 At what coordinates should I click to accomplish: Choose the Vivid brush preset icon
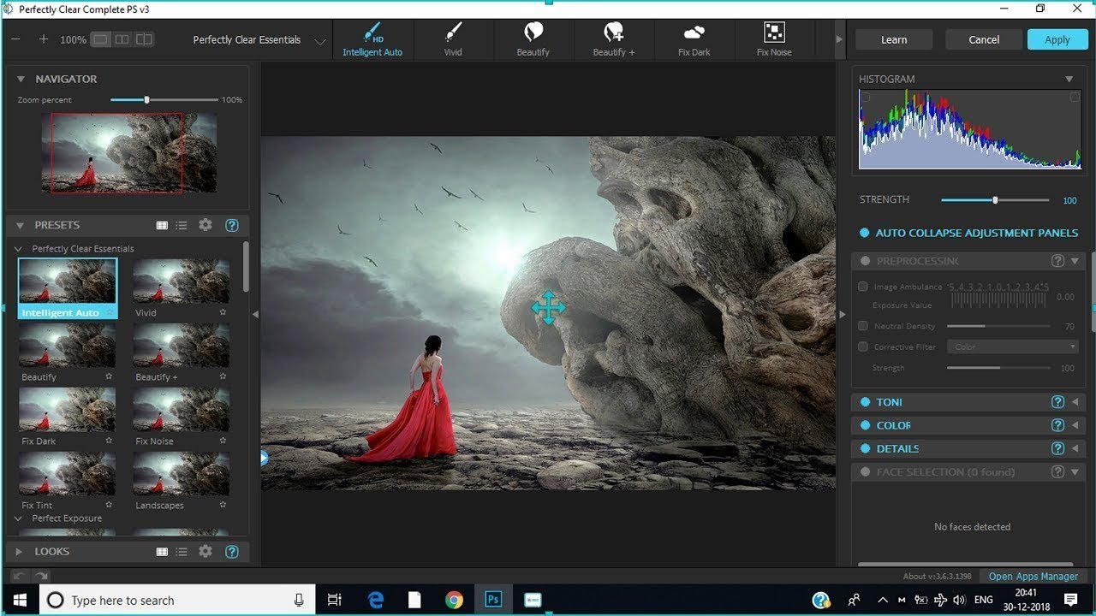[453, 39]
